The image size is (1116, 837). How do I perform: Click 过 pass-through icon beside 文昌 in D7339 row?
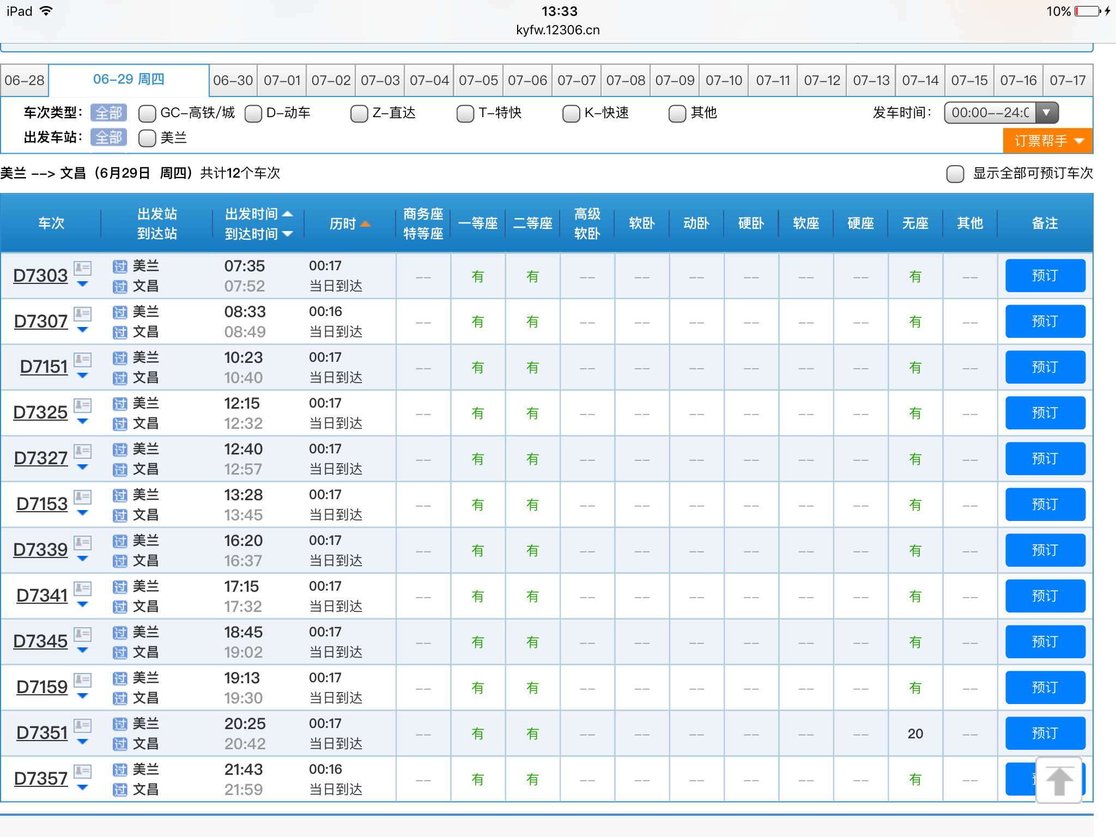(120, 561)
